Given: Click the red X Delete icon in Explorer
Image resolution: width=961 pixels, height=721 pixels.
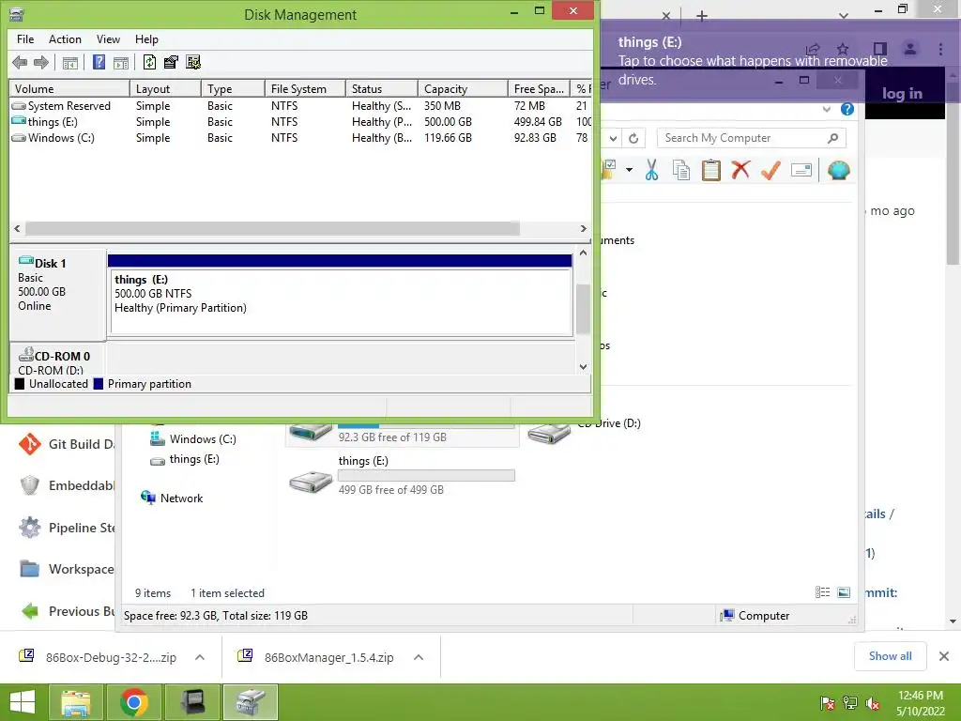Looking at the screenshot, I should [x=740, y=170].
